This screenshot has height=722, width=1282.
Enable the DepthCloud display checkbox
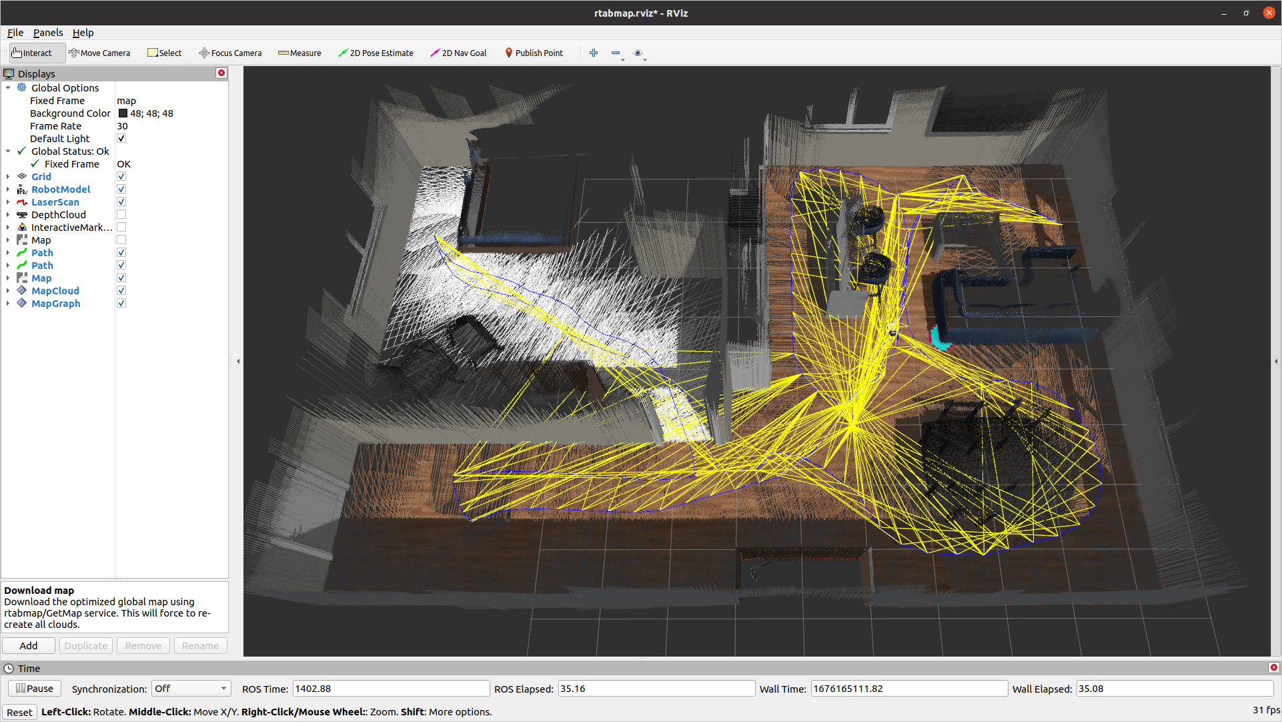click(121, 215)
